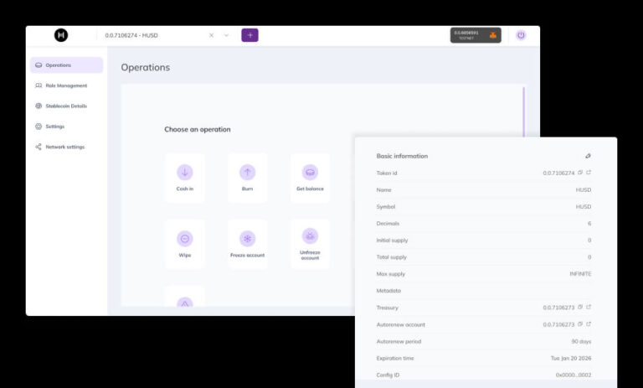Image resolution: width=643 pixels, height=388 pixels.
Task: Click the power logout icon
Action: (x=521, y=35)
